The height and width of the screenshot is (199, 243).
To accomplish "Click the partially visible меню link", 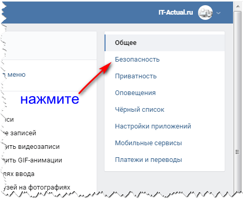I will click(x=16, y=75).
